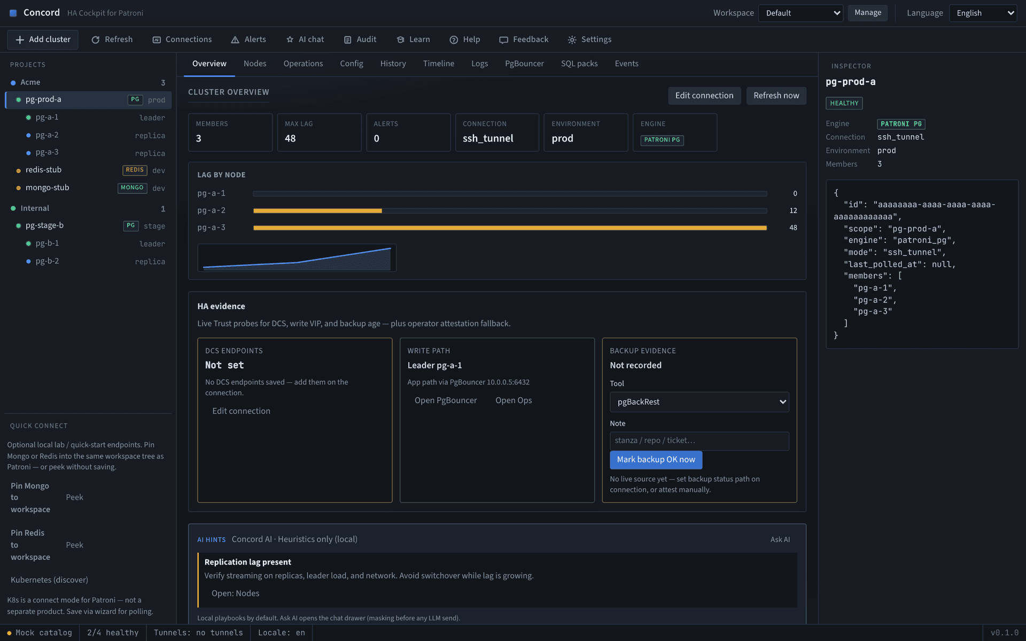This screenshot has height=641, width=1026.
Task: Click Pin Mongo to workspace
Action: [x=30, y=497]
